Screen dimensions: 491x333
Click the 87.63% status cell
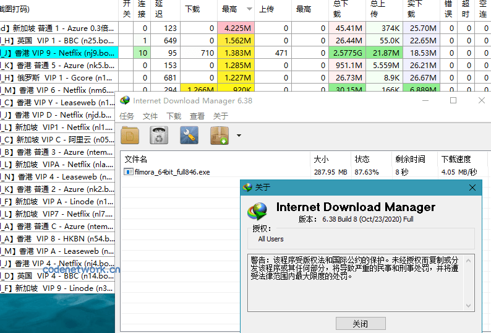click(366, 172)
